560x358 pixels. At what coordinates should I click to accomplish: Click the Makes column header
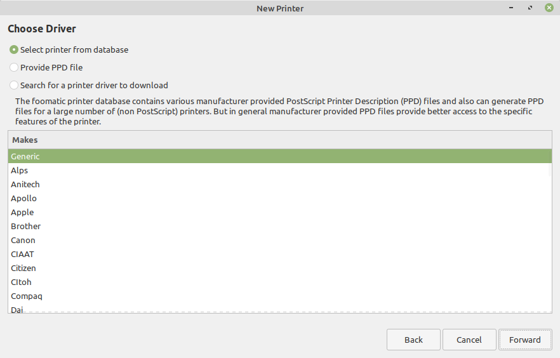click(280, 140)
